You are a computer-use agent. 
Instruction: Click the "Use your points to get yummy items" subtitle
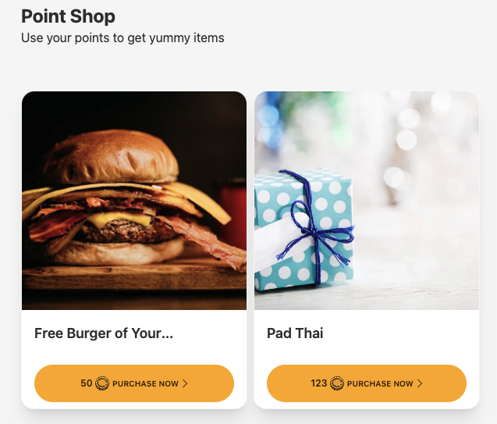(122, 38)
